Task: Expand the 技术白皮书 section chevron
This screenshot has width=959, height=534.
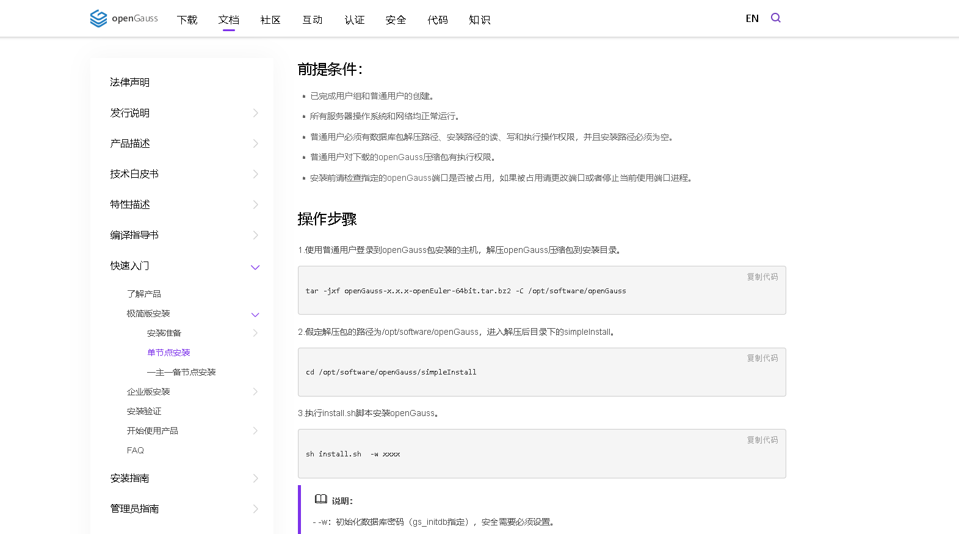Action: pos(256,174)
